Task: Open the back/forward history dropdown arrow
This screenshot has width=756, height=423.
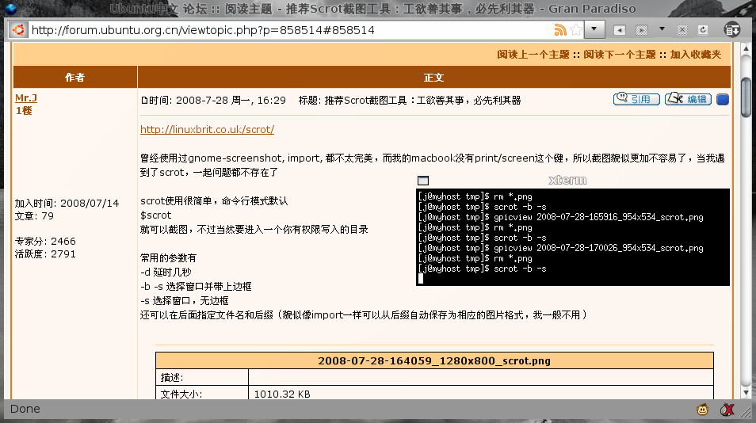Action: click(x=662, y=29)
